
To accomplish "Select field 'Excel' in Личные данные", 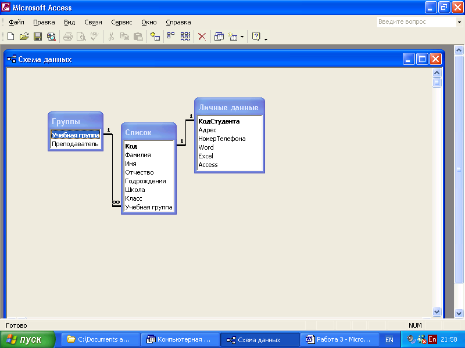I will 206,156.
